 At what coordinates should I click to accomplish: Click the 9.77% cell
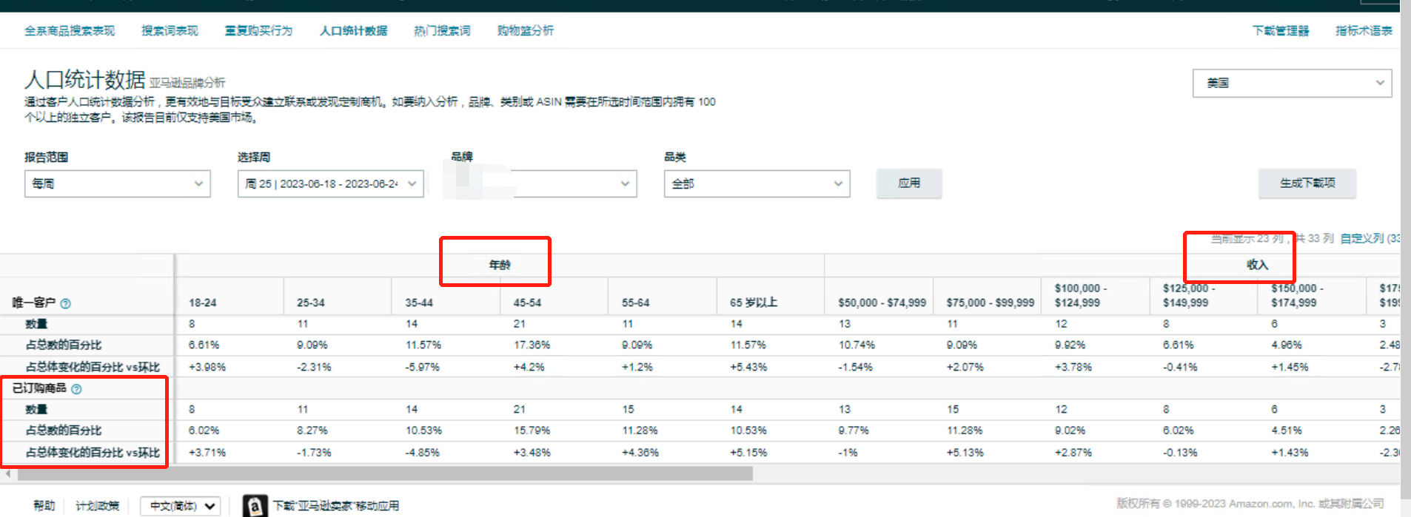[854, 430]
